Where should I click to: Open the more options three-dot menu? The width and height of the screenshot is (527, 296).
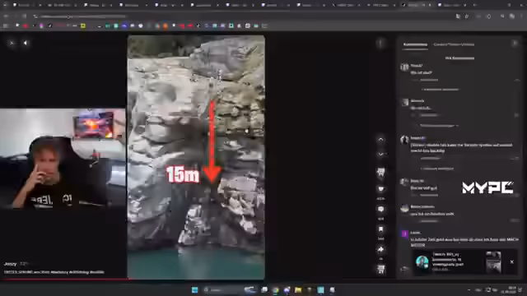point(380,43)
